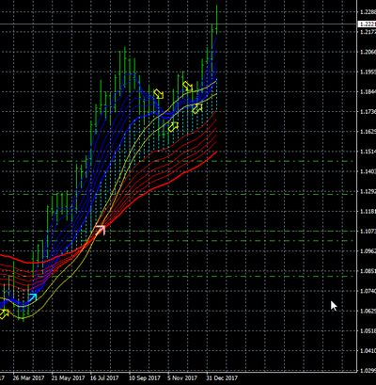This screenshot has height=385, width=376.
Task: Click the 1.2066 price scale label
Action: pyautogui.click(x=368, y=52)
